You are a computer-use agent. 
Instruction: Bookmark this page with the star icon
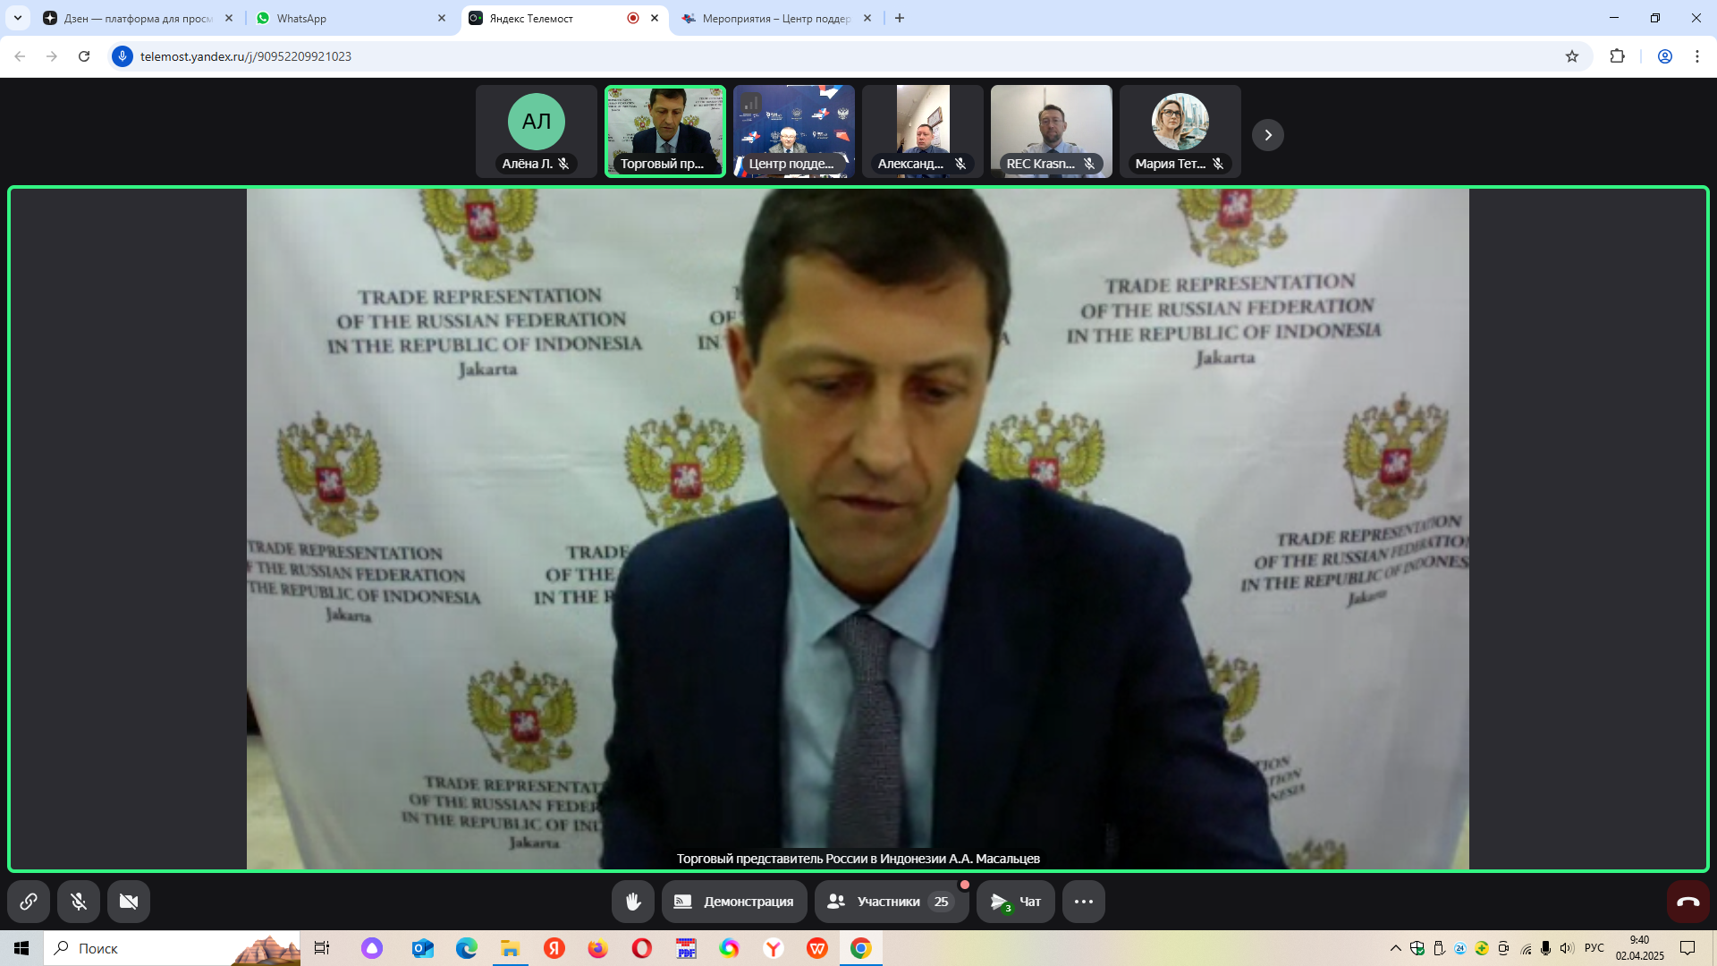pyautogui.click(x=1572, y=56)
